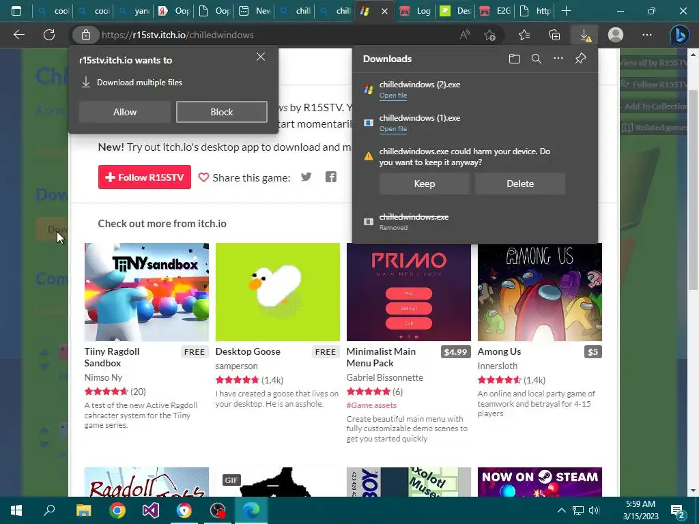Screen dimensions: 699x524
Task: Open Minimalist Main Menu Pack link
Action: pyautogui.click(x=381, y=357)
